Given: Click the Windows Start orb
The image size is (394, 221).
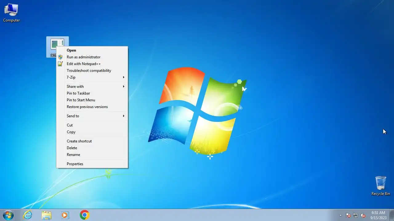Looking at the screenshot, I should click(x=8, y=215).
